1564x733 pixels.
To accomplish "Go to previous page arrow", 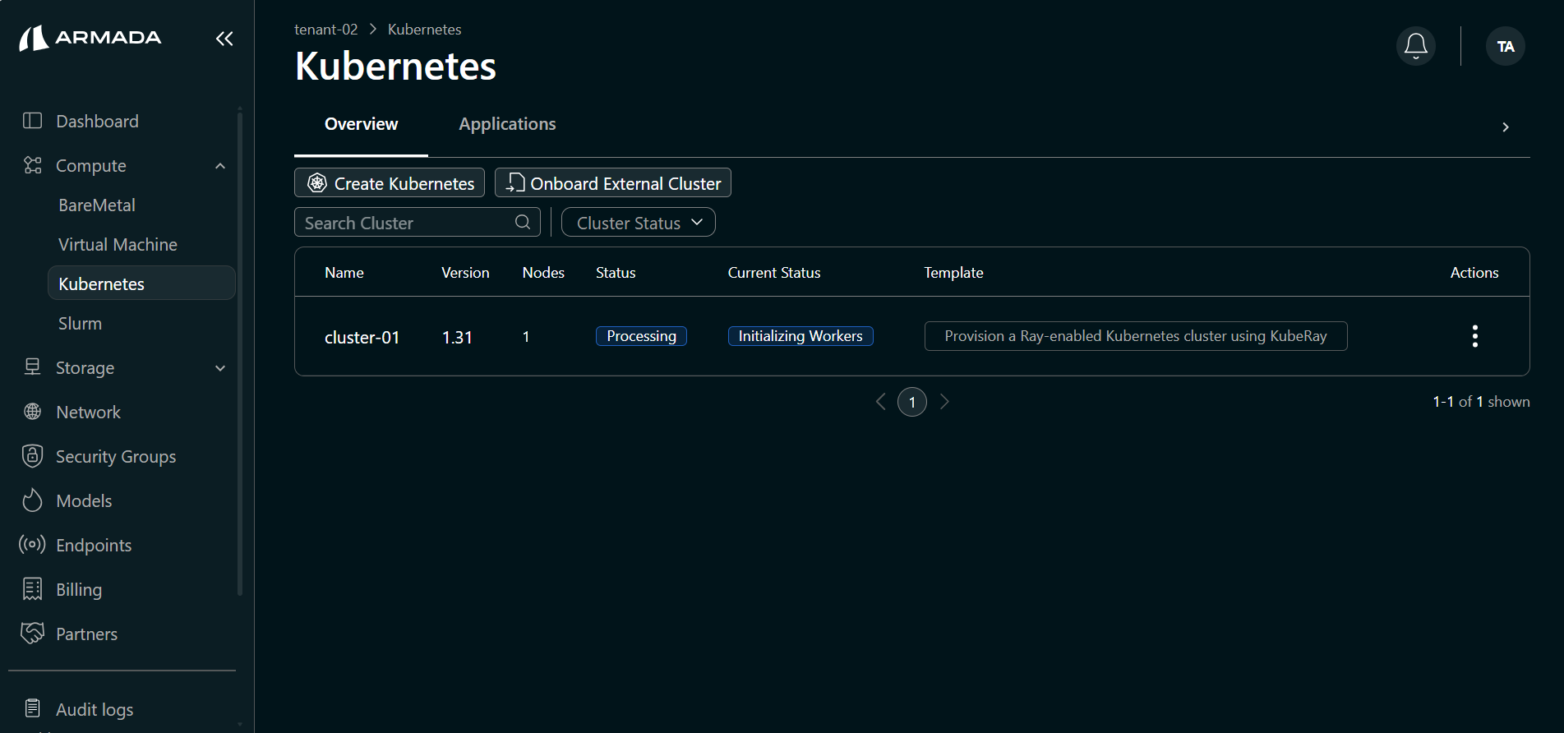I will pos(881,402).
